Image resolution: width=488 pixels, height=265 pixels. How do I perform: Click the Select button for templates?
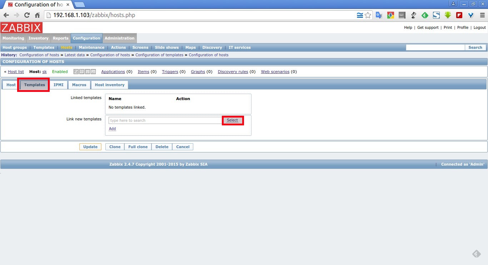[x=232, y=120]
